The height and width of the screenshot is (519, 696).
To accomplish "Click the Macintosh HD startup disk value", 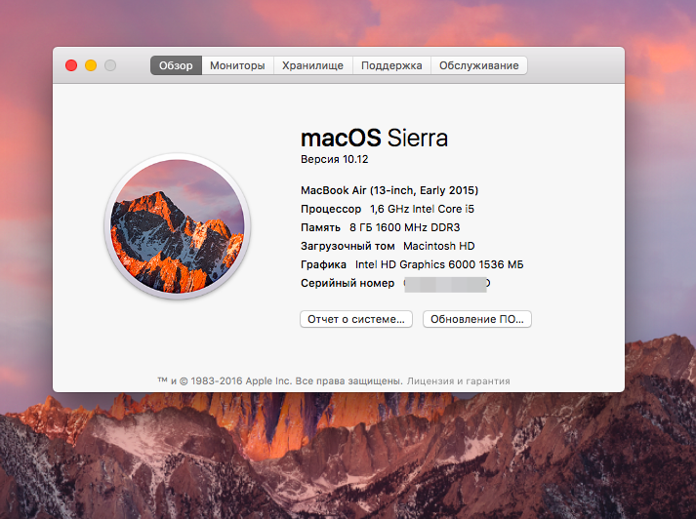I will [438, 246].
